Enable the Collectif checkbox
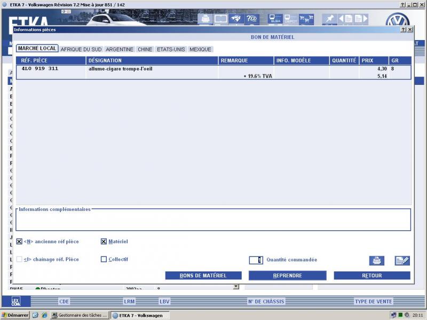Image resolution: width=427 pixels, height=320 pixels. point(104,259)
